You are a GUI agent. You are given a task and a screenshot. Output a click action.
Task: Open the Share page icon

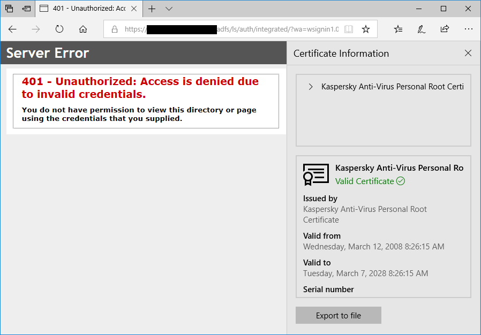click(x=445, y=29)
